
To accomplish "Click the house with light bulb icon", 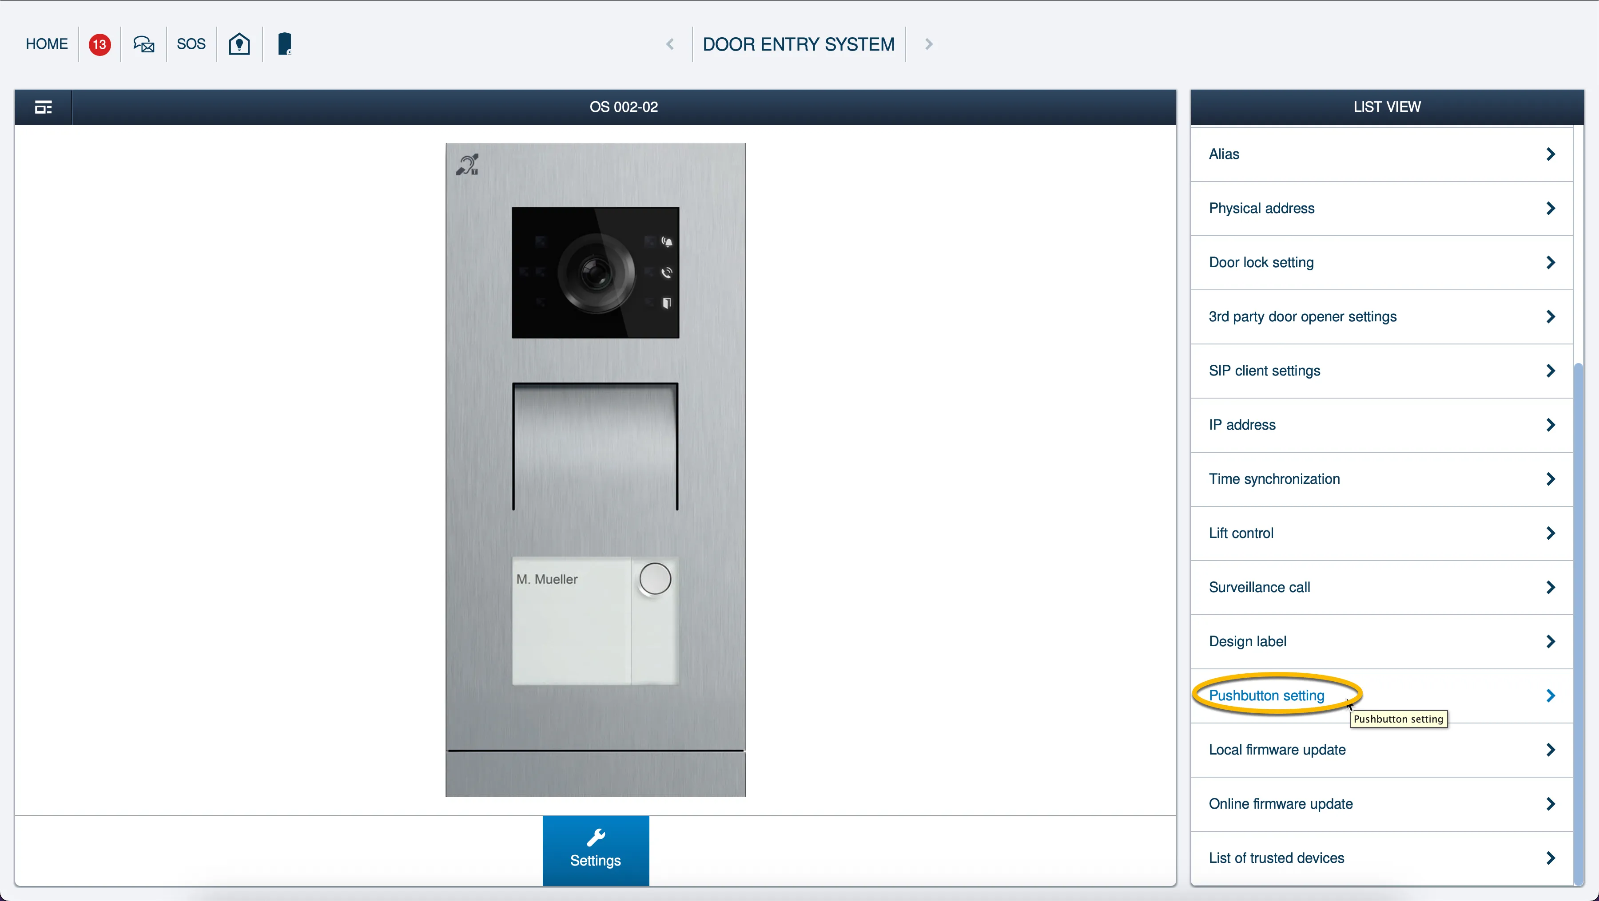I will tap(239, 44).
